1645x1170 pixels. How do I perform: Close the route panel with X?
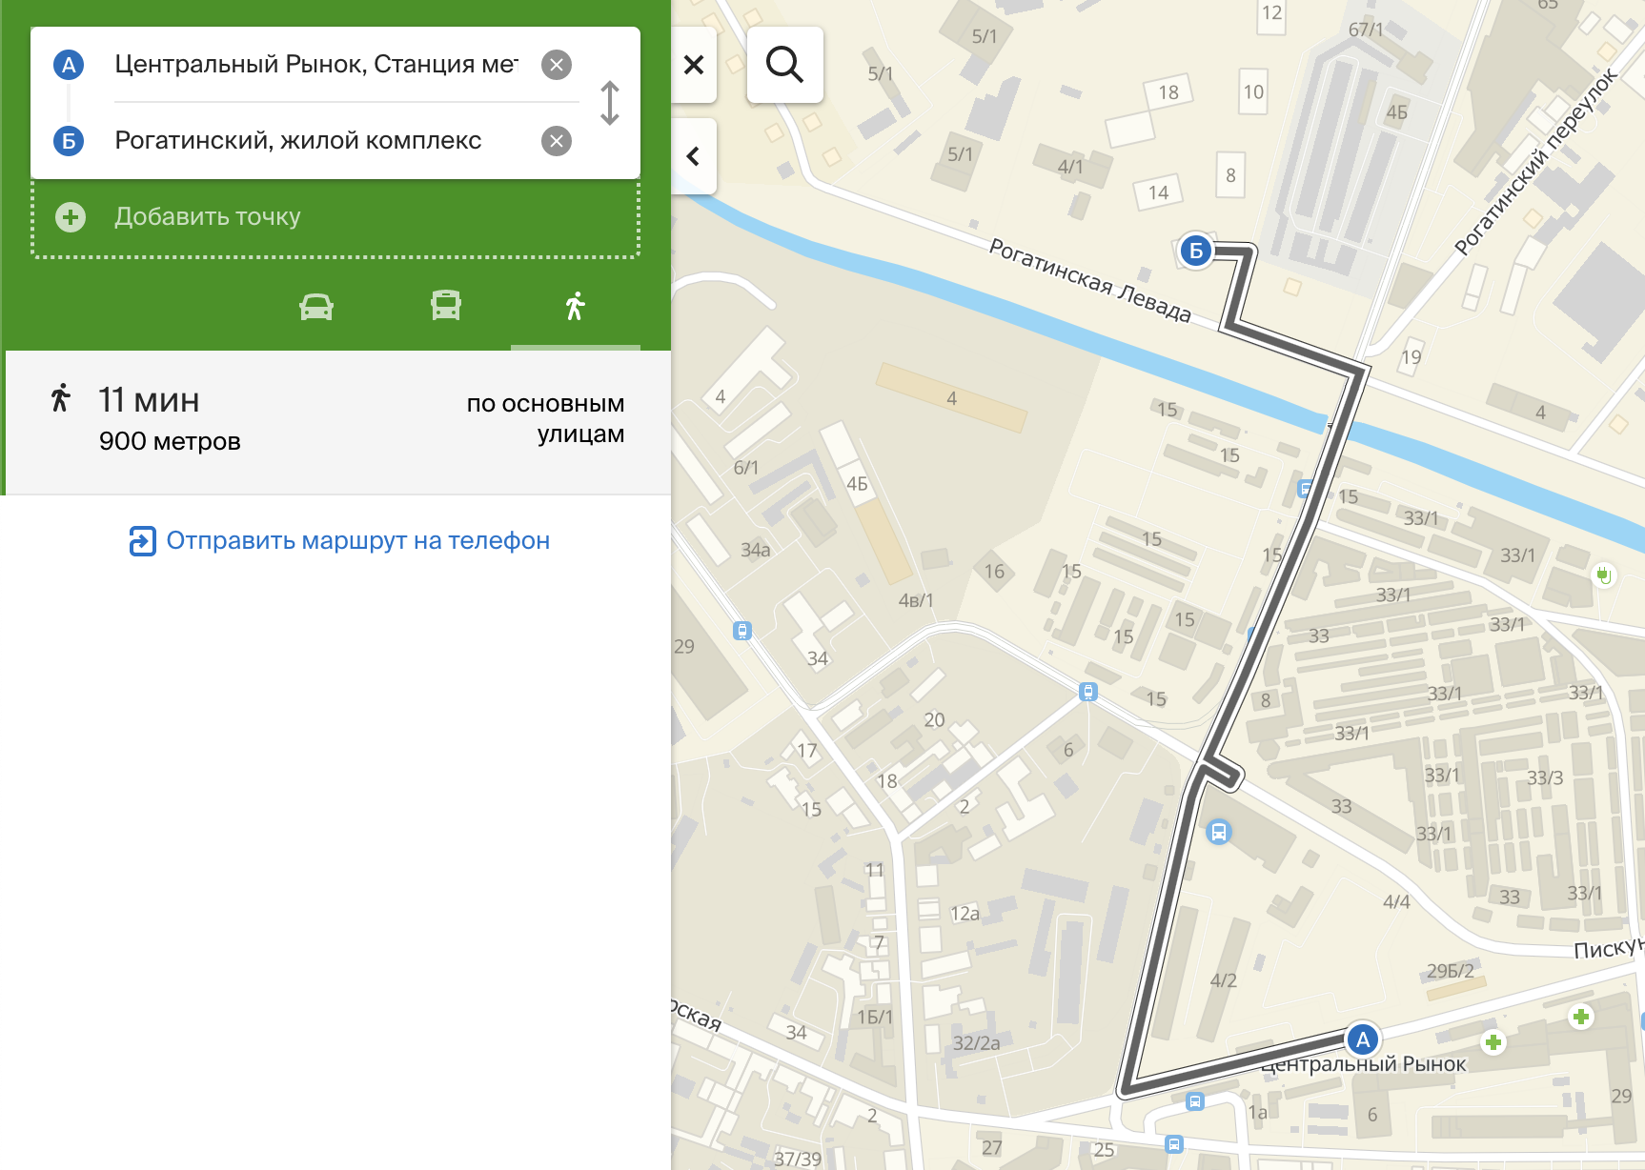click(694, 65)
